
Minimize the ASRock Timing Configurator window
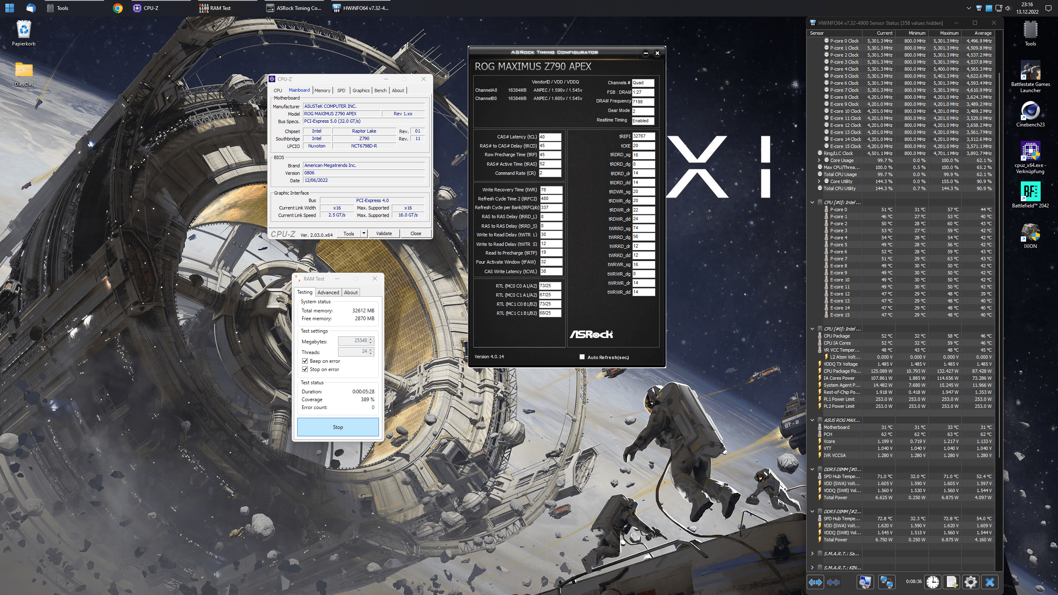pyautogui.click(x=646, y=53)
